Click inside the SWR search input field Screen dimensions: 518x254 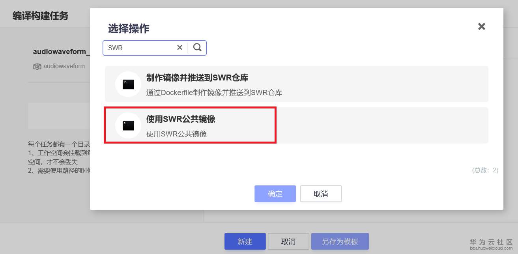[138, 47]
